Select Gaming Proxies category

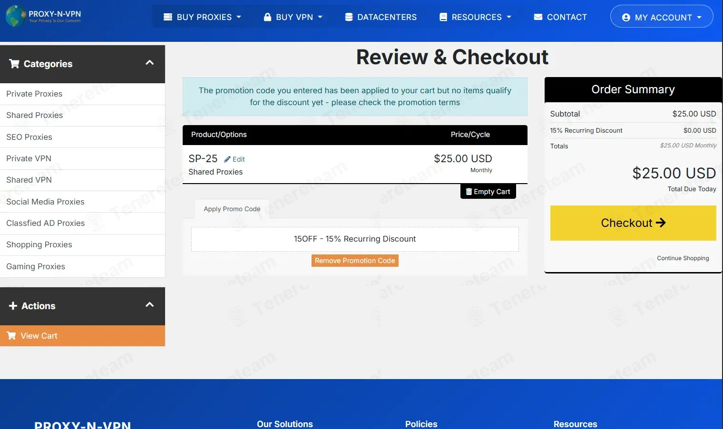tap(82, 266)
